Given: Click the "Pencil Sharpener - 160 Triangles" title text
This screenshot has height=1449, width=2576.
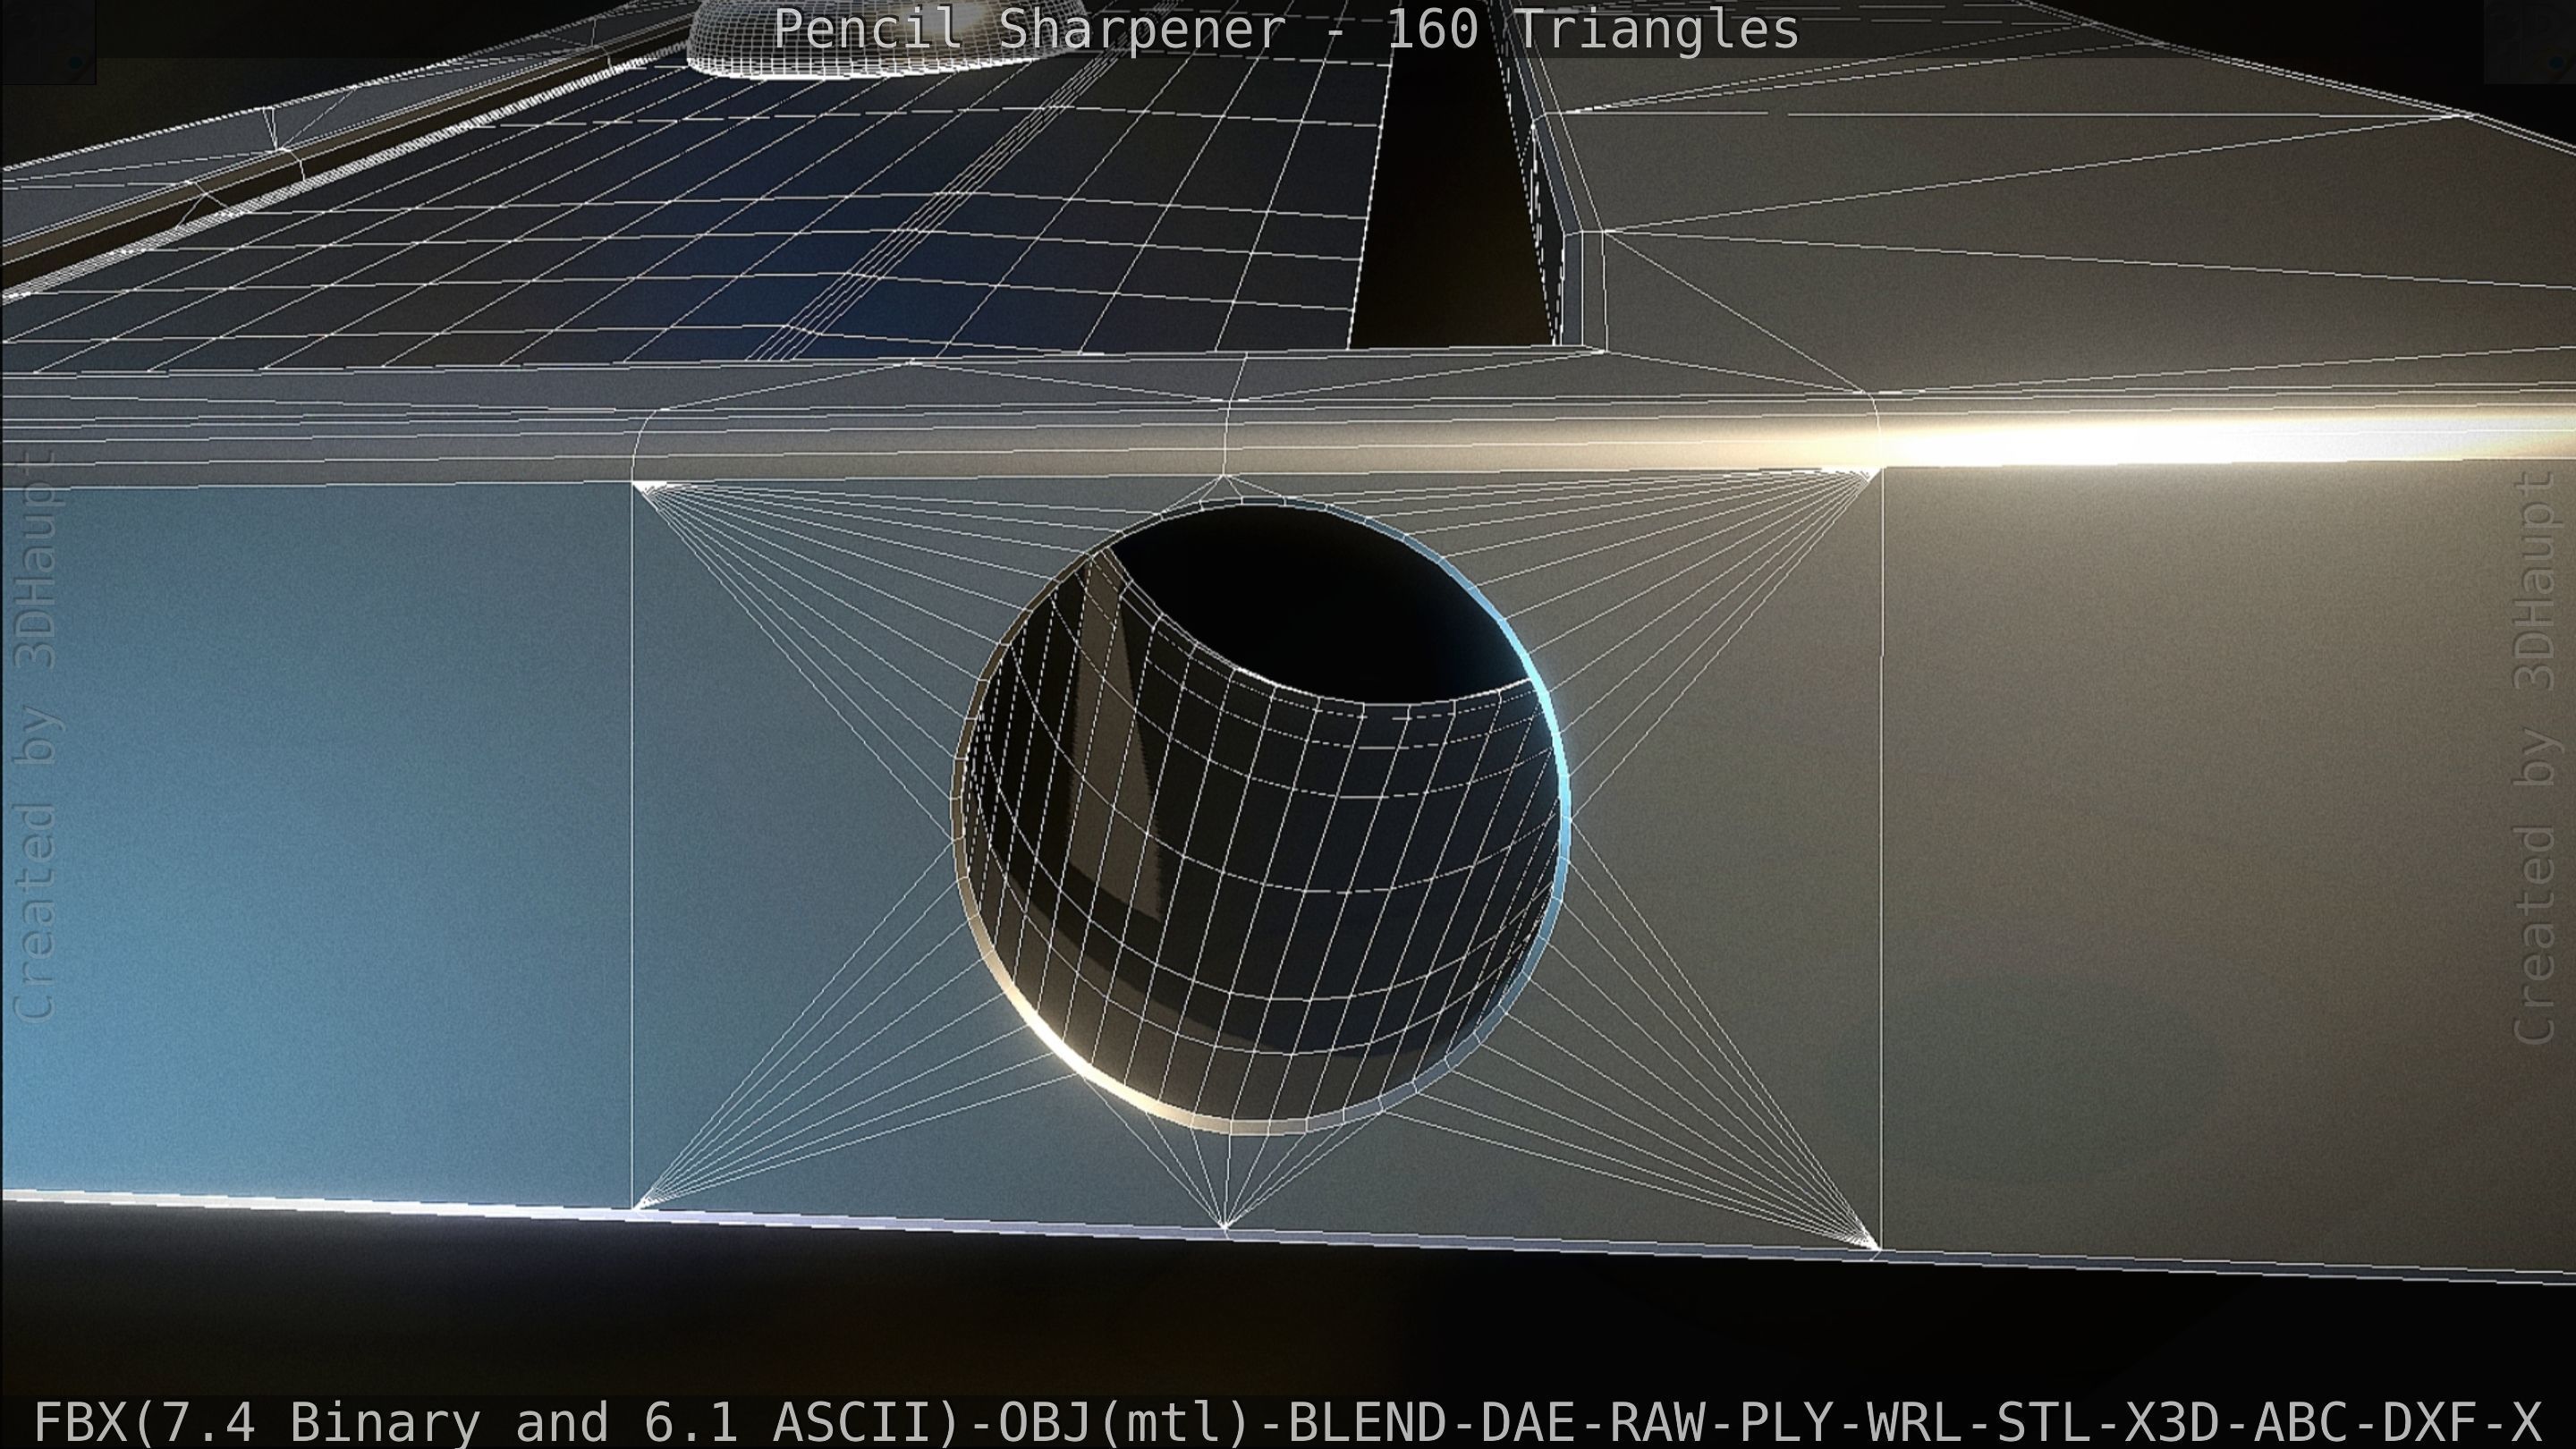Looking at the screenshot, I should click(x=1286, y=29).
